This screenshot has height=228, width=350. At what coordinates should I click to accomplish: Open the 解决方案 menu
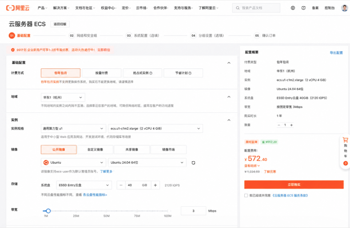(x=61, y=8)
